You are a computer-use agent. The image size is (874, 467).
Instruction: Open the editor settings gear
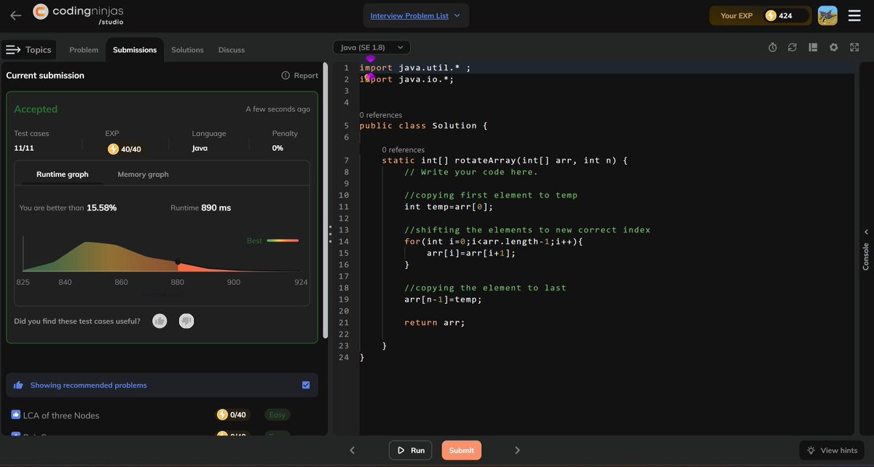pos(834,47)
